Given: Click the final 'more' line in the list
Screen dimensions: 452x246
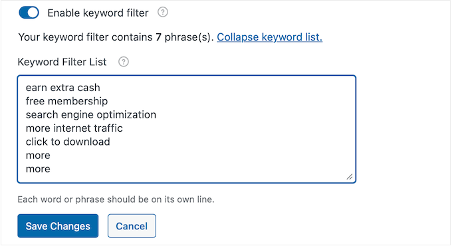Looking at the screenshot, I should [38, 169].
